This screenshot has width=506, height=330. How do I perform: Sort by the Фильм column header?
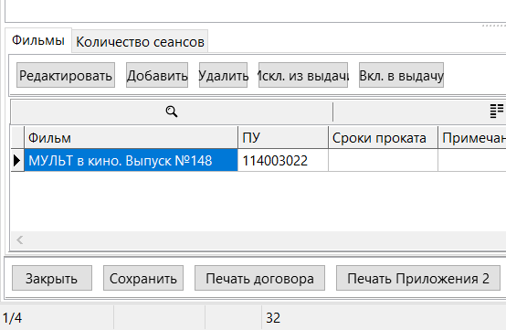[131, 138]
